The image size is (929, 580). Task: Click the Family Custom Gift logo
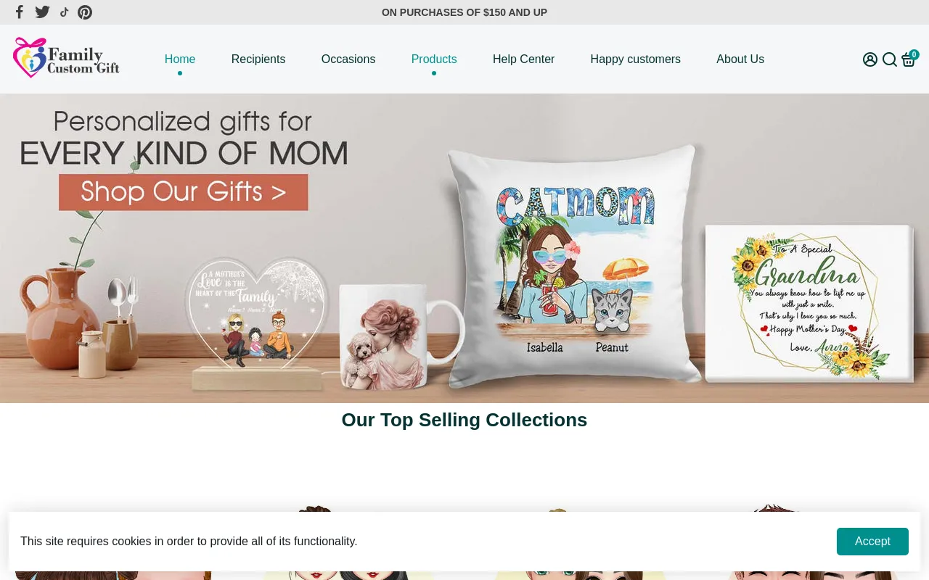click(x=66, y=58)
